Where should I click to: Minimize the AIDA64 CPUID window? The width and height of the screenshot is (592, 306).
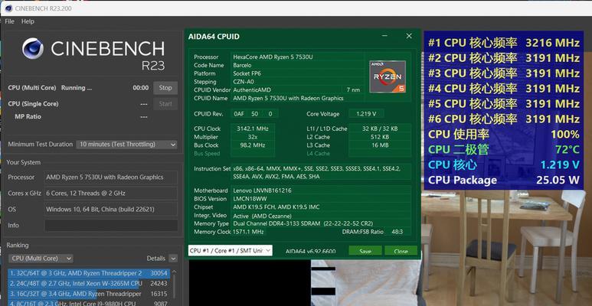[x=384, y=36]
